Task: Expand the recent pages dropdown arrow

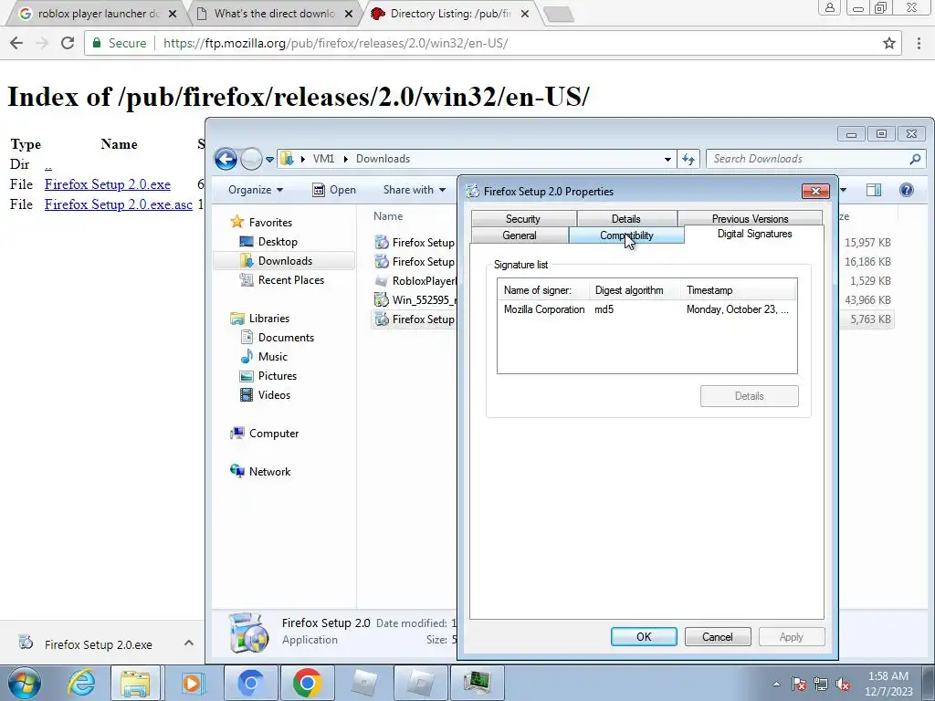Action: (x=269, y=159)
